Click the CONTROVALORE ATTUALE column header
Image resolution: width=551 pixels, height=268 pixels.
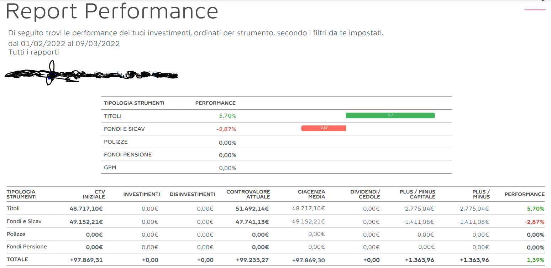click(248, 194)
